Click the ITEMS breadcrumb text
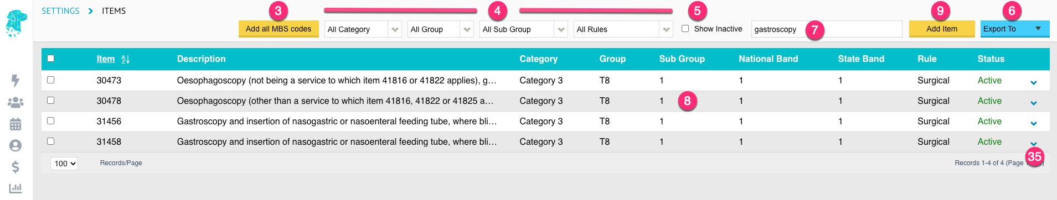 [x=114, y=11]
